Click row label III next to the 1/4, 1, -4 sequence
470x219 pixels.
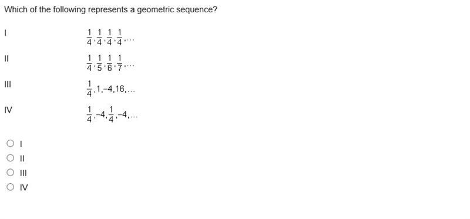point(8,84)
